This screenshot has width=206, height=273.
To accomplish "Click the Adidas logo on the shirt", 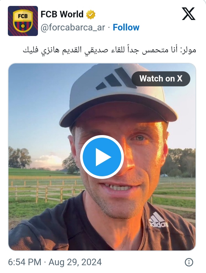I will coord(159,220).
